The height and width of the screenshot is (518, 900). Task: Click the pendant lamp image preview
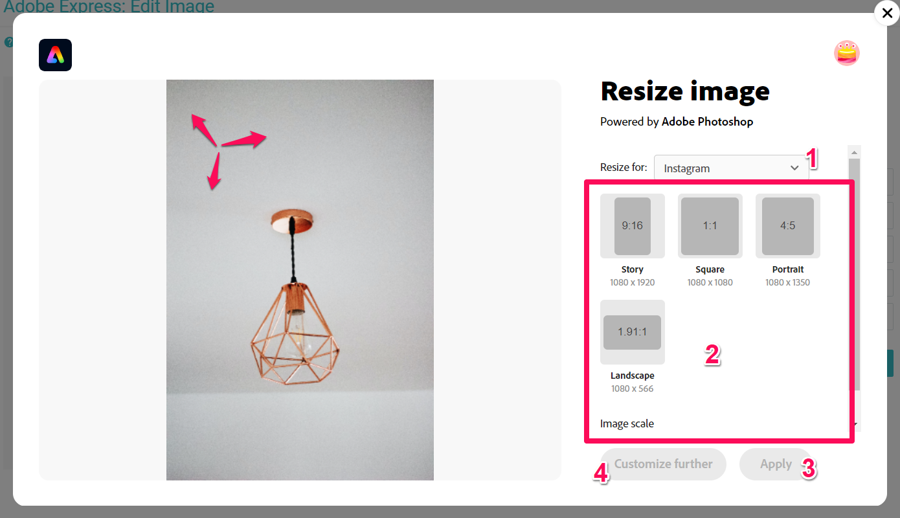coord(300,280)
